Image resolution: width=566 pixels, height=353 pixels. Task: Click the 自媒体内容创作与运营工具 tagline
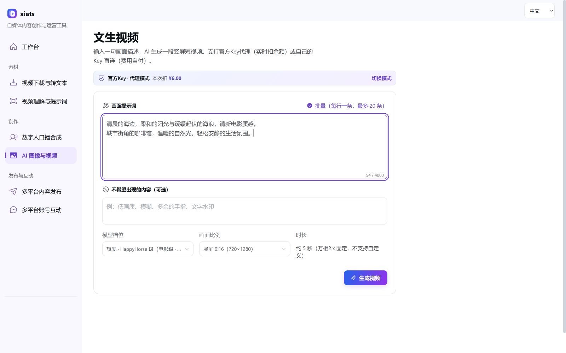(37, 25)
